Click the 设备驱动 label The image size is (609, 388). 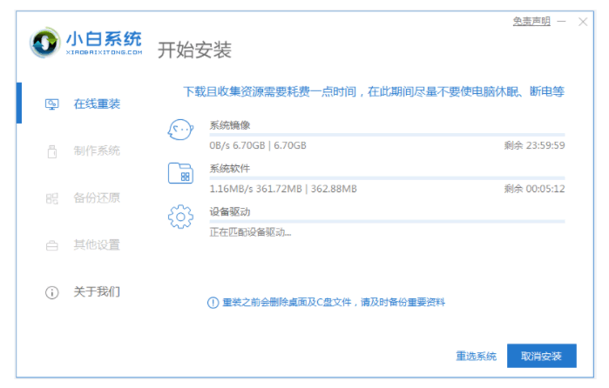(x=230, y=212)
